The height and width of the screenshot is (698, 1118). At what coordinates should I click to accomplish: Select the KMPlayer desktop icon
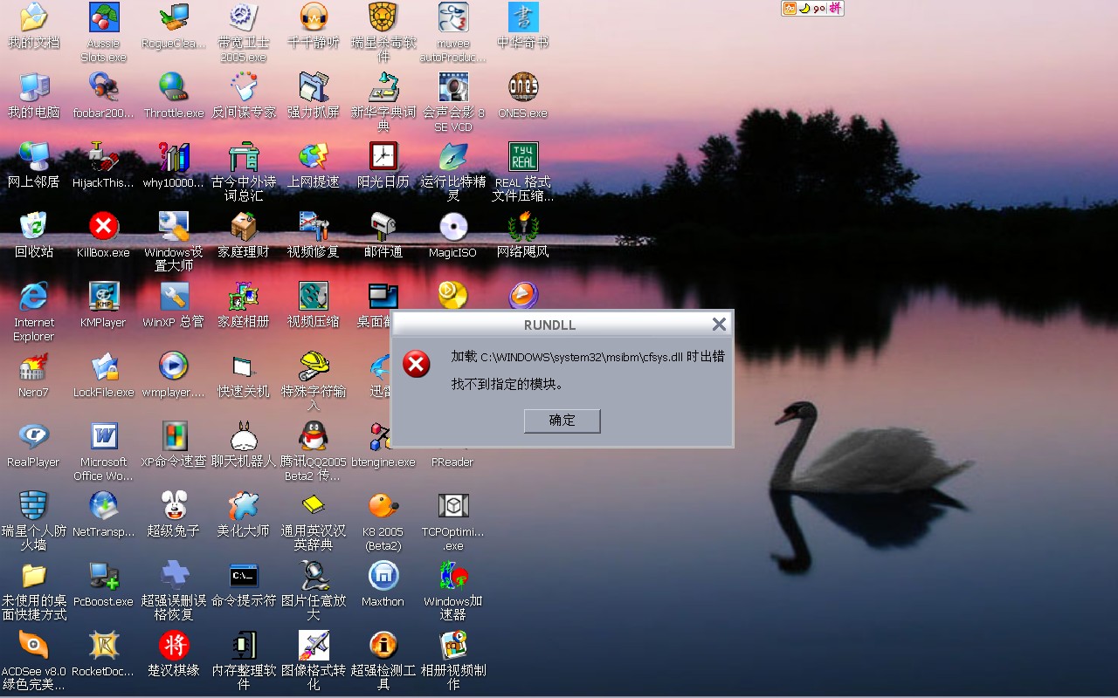point(103,298)
